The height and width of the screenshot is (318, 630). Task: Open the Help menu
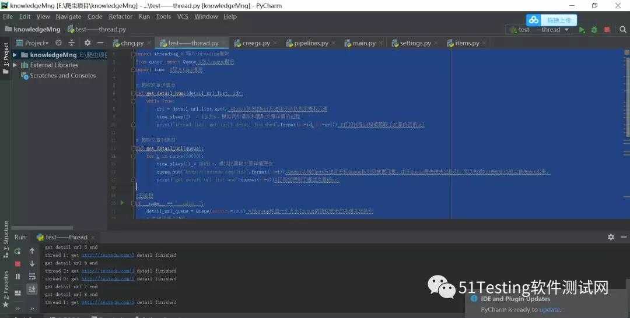click(x=230, y=16)
